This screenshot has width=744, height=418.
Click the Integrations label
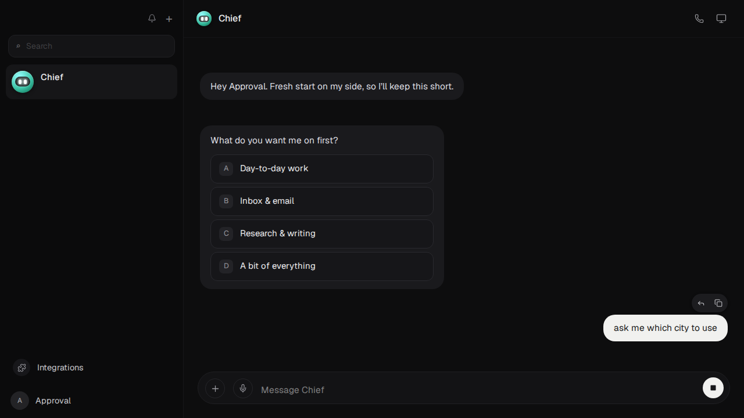pyautogui.click(x=60, y=367)
